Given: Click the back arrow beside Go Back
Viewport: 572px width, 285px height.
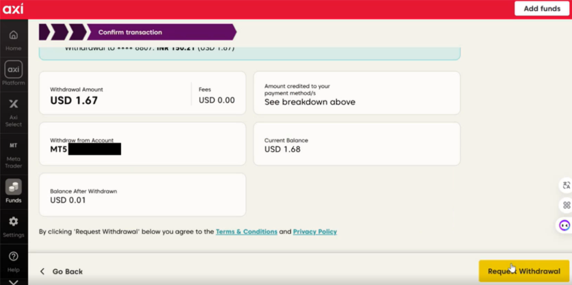Looking at the screenshot, I should pos(42,271).
